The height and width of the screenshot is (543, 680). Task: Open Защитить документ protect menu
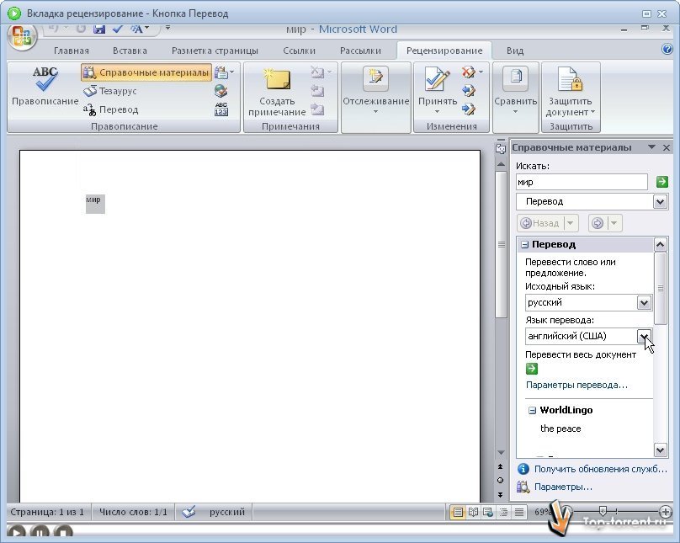click(x=571, y=91)
